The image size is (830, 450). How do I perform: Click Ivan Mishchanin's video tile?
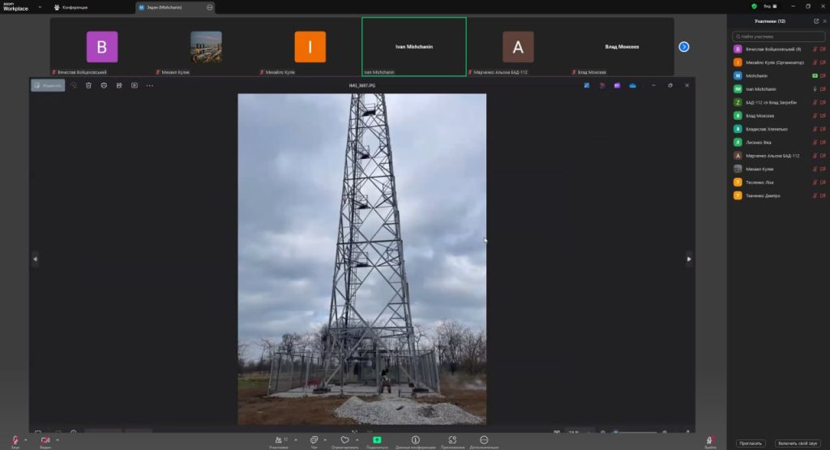413,47
